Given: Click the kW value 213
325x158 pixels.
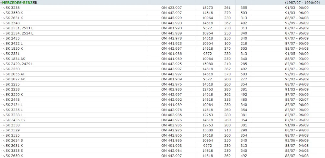Looking at the screenshot, I should 227,130.
